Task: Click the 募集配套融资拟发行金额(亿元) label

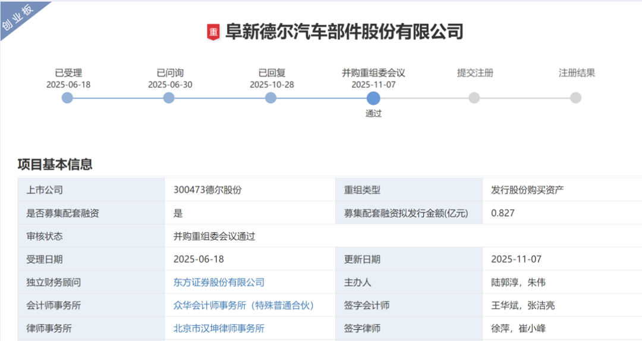Action: [406, 213]
